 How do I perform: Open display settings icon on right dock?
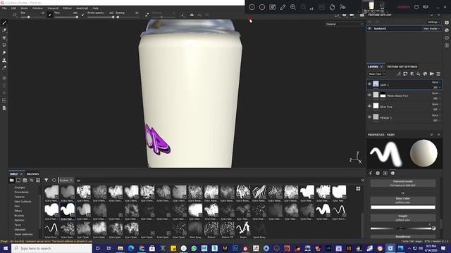click(447, 22)
